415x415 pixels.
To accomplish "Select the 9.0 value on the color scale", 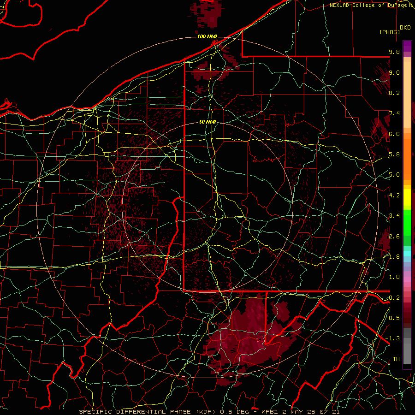I will click(394, 72).
